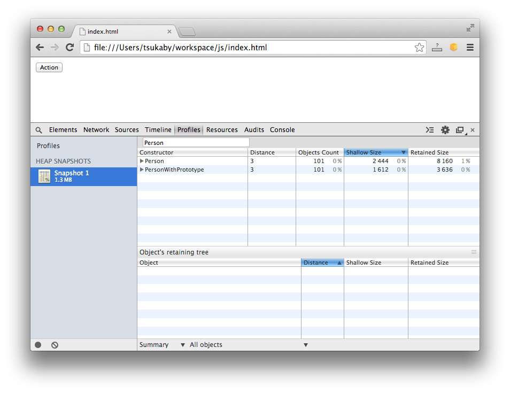The image size is (510, 393).
Task: Select Snapshot 1 in the sidebar
Action: (x=72, y=176)
